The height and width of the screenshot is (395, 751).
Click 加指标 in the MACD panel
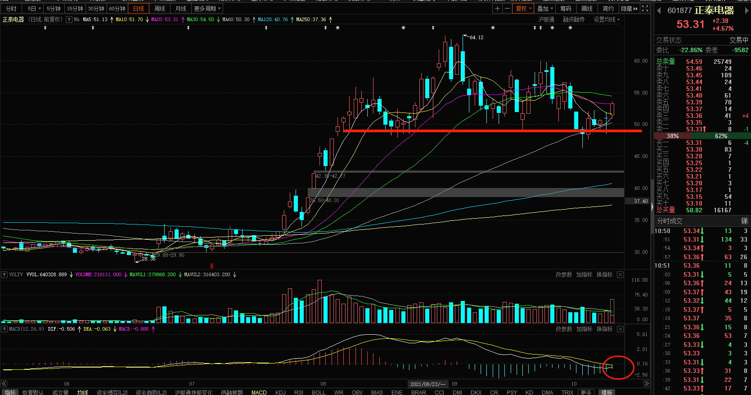click(584, 329)
